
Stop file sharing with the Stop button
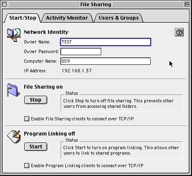[36, 100]
